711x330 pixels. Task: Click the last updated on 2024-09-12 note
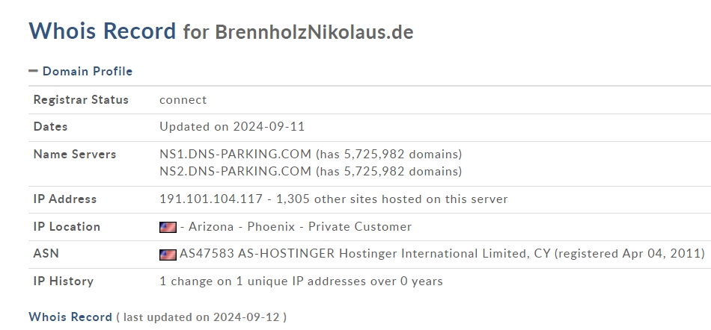(x=201, y=317)
